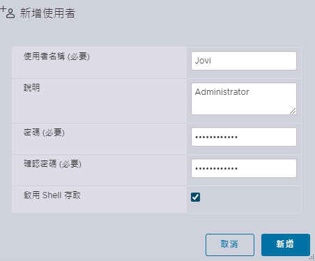
Task: Click the 密碼 (必要) label
Action: coord(44,133)
